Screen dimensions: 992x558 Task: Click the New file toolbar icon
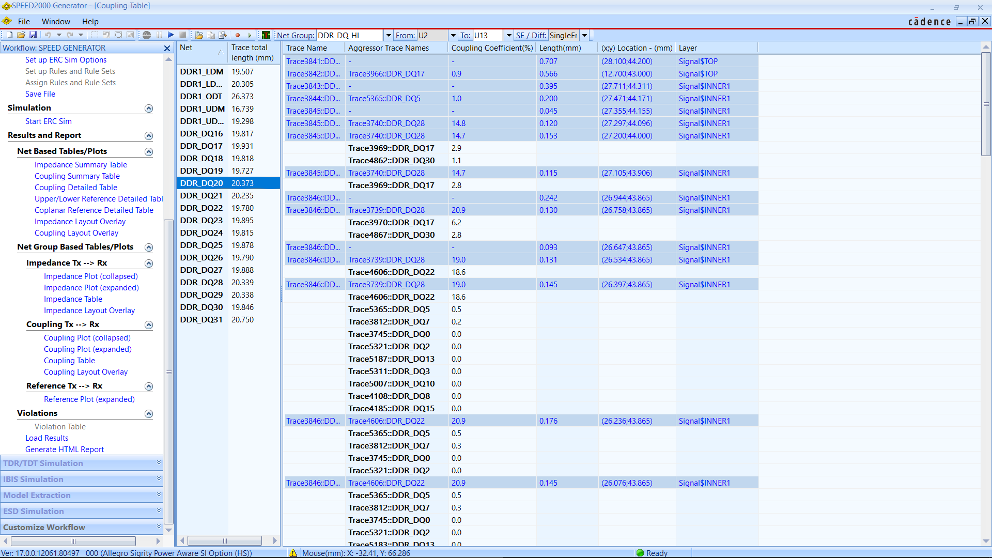(9, 35)
